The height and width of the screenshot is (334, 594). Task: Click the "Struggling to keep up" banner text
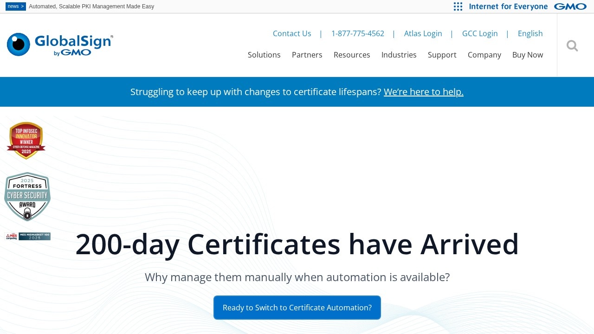[x=256, y=92]
